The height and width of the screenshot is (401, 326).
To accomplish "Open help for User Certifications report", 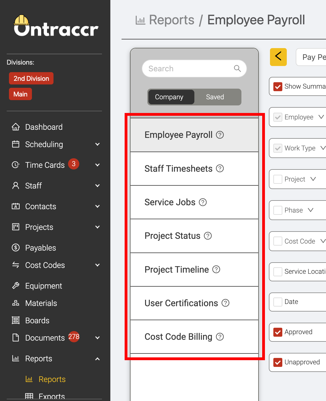I will click(225, 303).
